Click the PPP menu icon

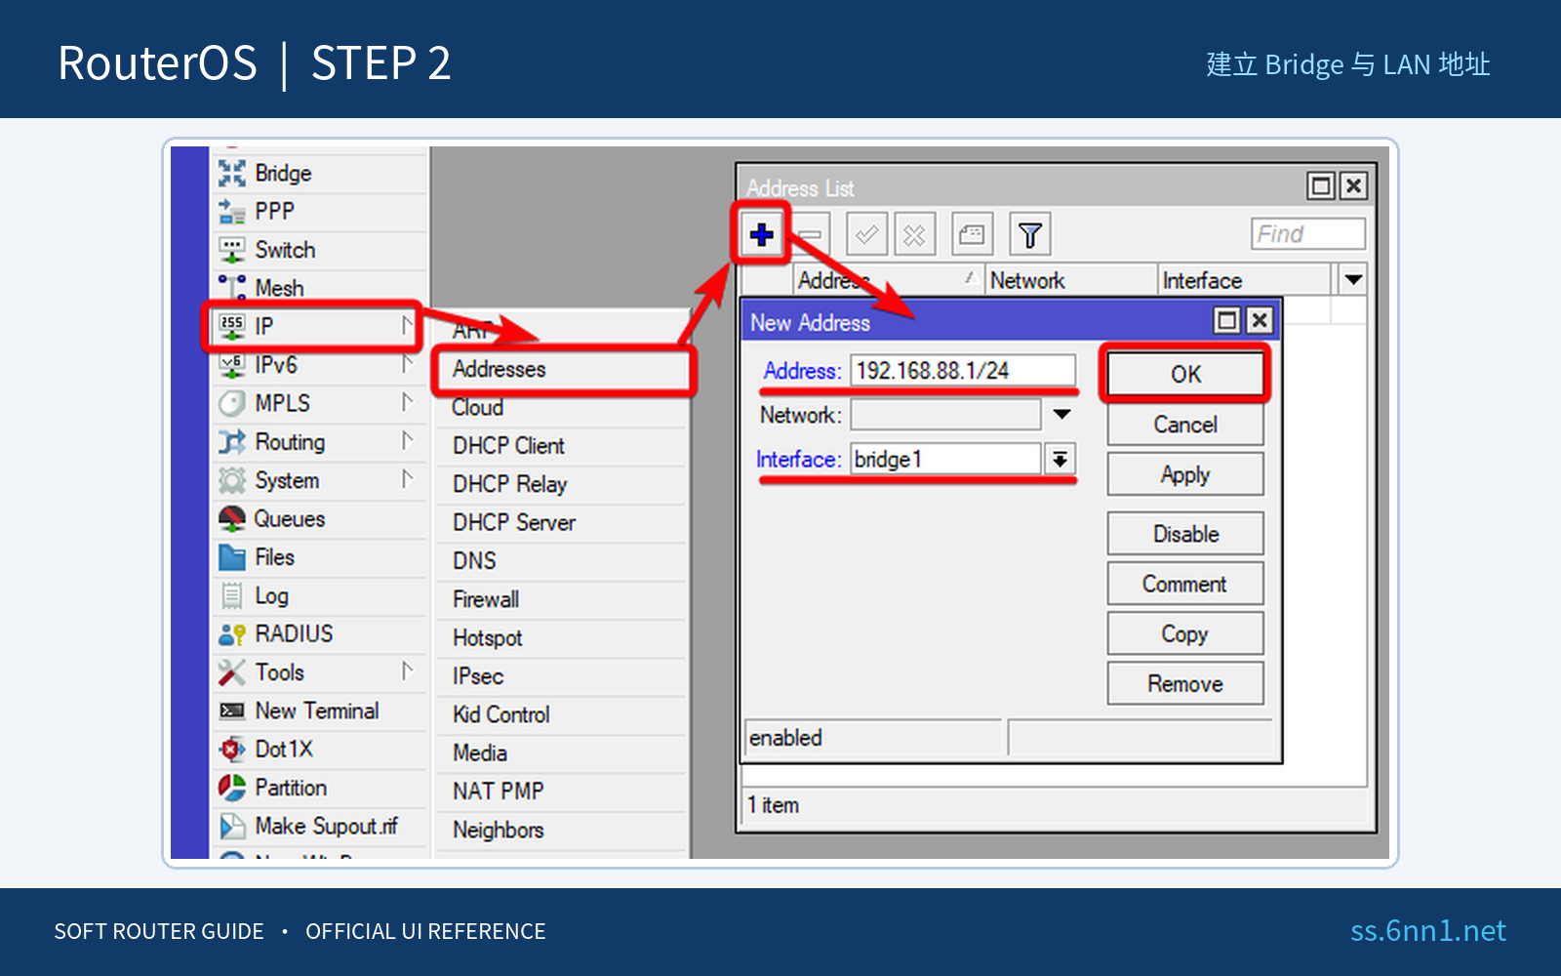[x=232, y=211]
